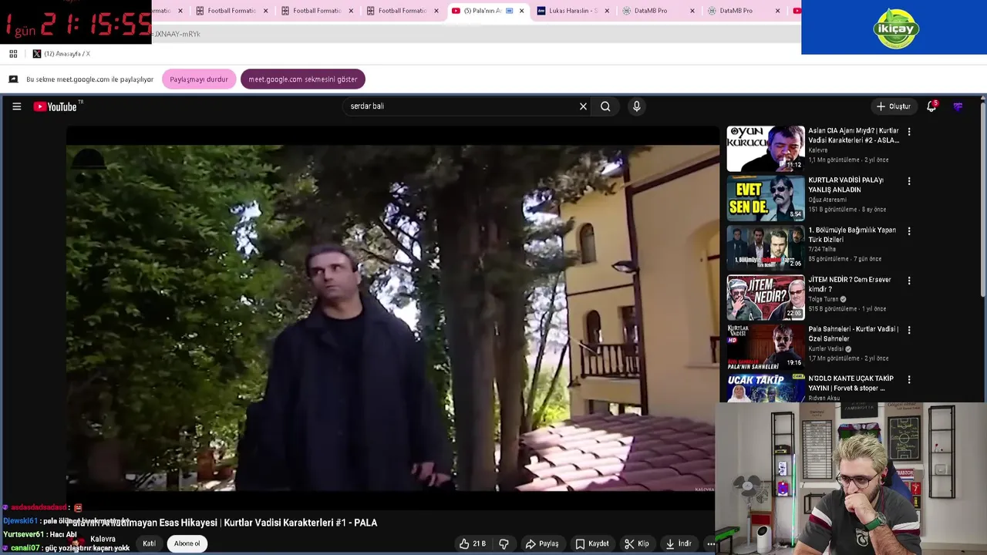Open options menu for Pala'yı Yanlış Anladın video
The height and width of the screenshot is (555, 987).
pos(909,181)
